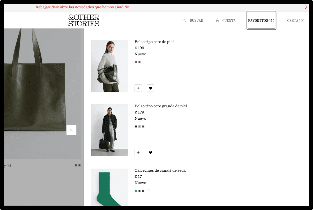Click the Bolso tipo tote de piel title
313x210 pixels.
(x=154, y=42)
